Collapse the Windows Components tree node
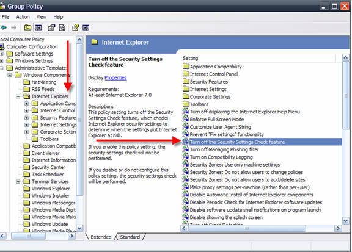The height and width of the screenshot is (252, 352). (9, 75)
